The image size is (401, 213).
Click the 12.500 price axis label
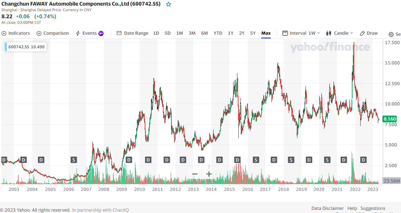point(392,83)
